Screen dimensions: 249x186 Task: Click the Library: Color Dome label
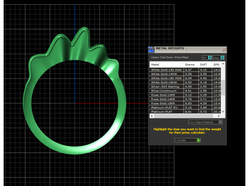(170, 57)
